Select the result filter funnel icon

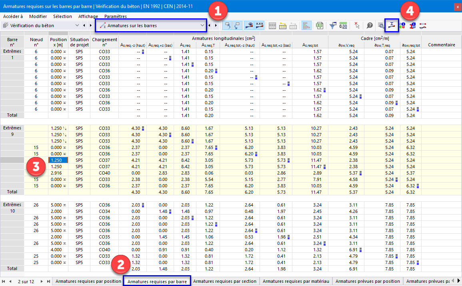click(x=332, y=25)
